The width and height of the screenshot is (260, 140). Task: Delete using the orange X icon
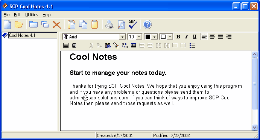pos(57,24)
